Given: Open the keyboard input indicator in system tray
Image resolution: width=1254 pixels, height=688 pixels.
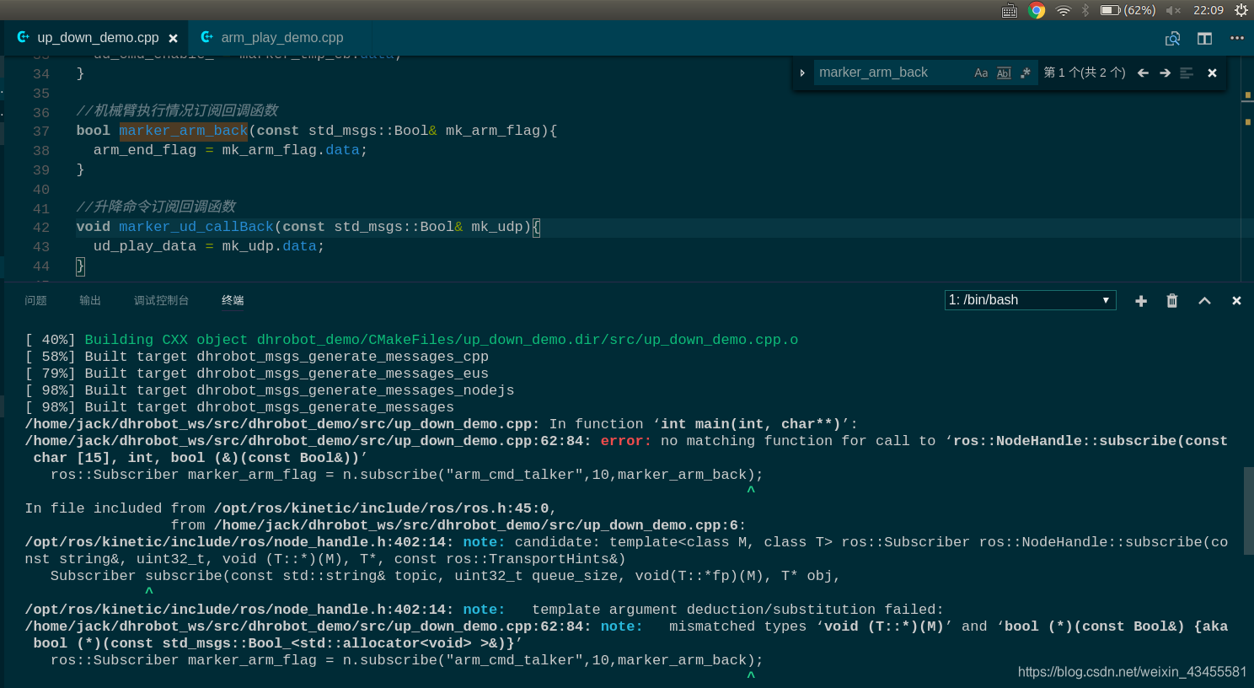Looking at the screenshot, I should (x=1010, y=10).
